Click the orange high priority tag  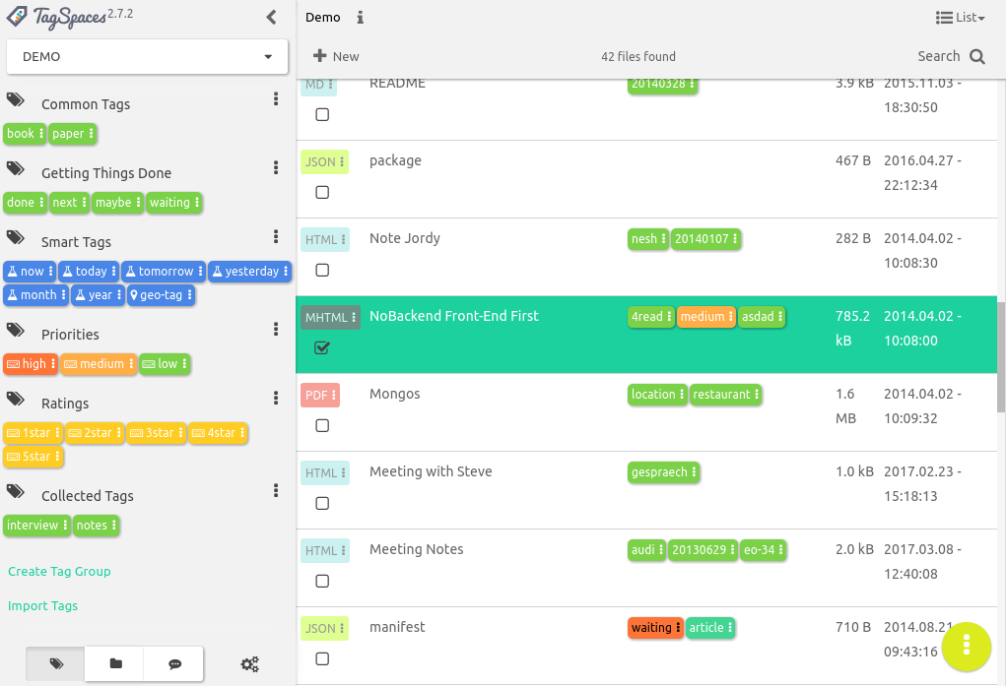tap(29, 364)
